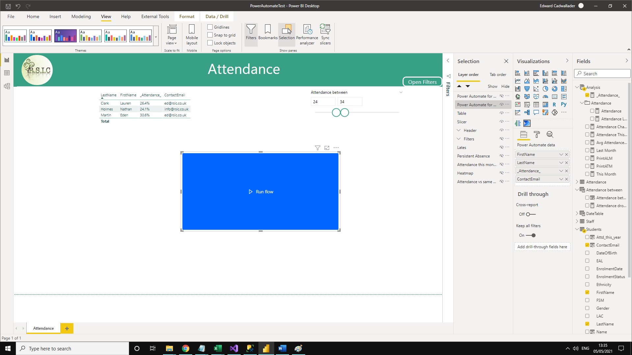
Task: Expand the themes gallery dropdown
Action: pyautogui.click(x=156, y=37)
